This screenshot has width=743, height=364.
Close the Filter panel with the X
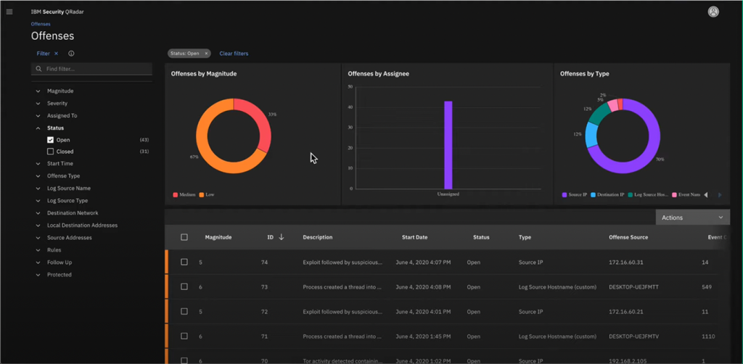point(56,54)
